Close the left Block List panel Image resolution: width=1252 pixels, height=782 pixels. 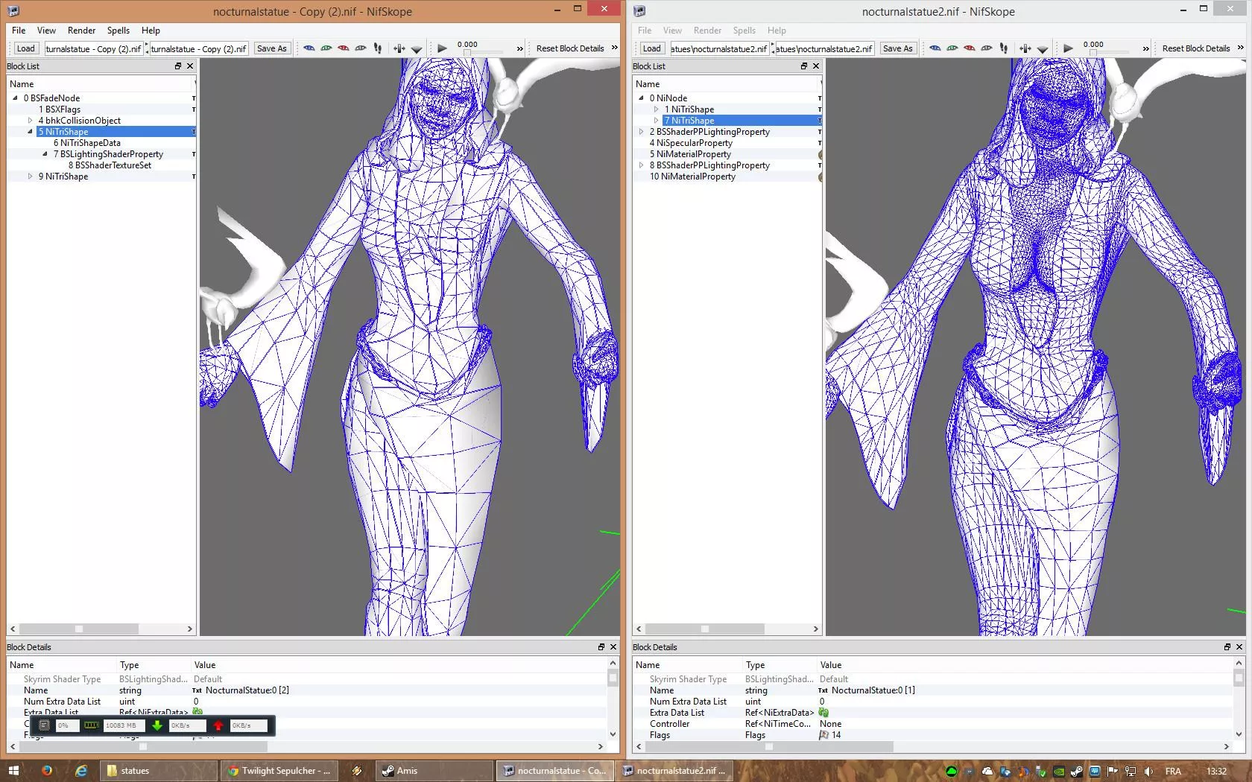(x=190, y=66)
